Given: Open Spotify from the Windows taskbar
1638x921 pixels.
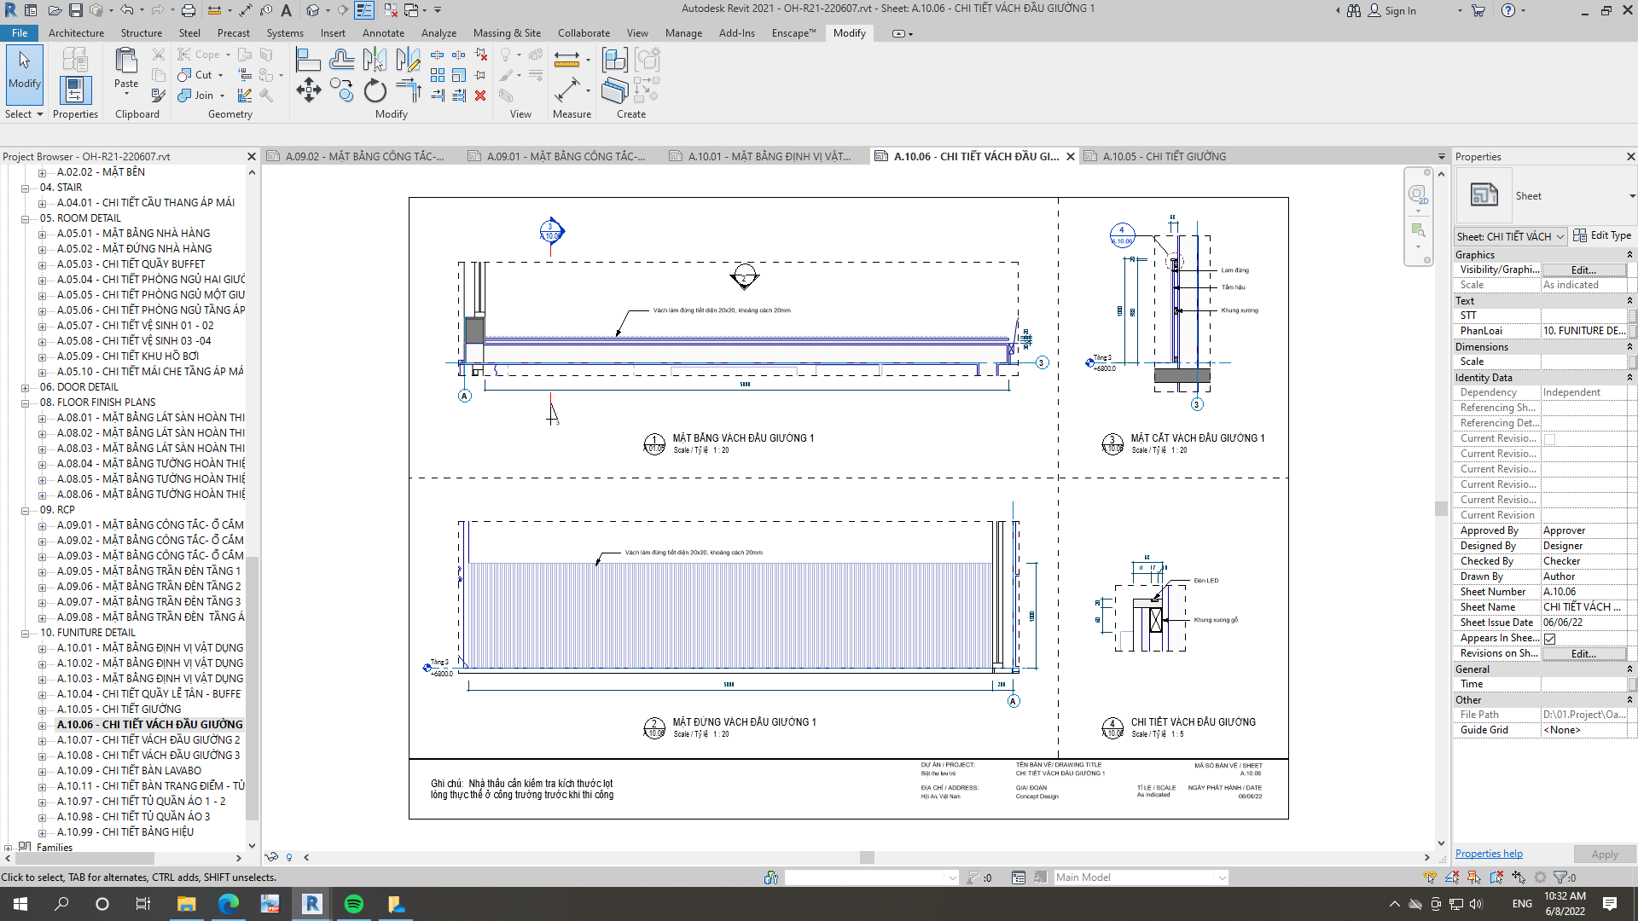Looking at the screenshot, I should [353, 904].
